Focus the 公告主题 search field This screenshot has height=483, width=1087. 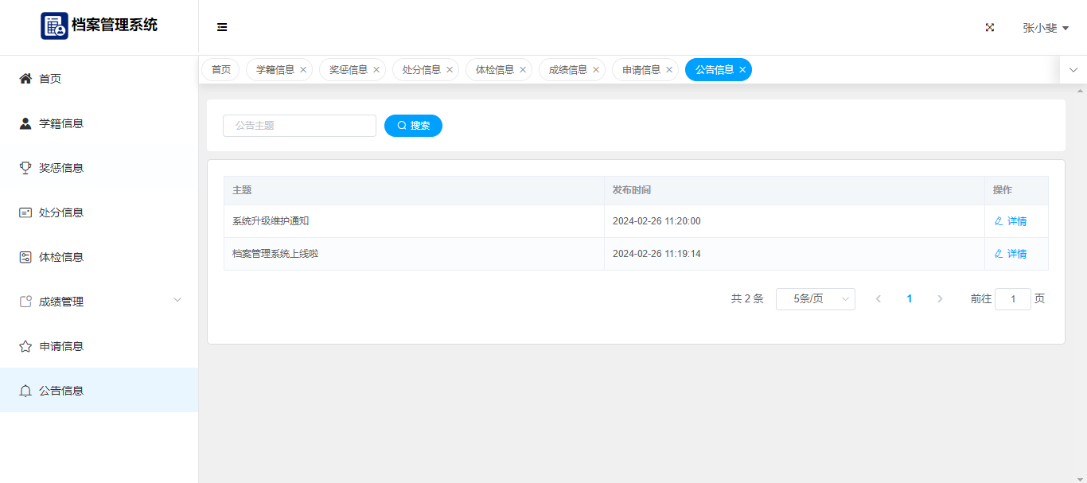tap(299, 126)
